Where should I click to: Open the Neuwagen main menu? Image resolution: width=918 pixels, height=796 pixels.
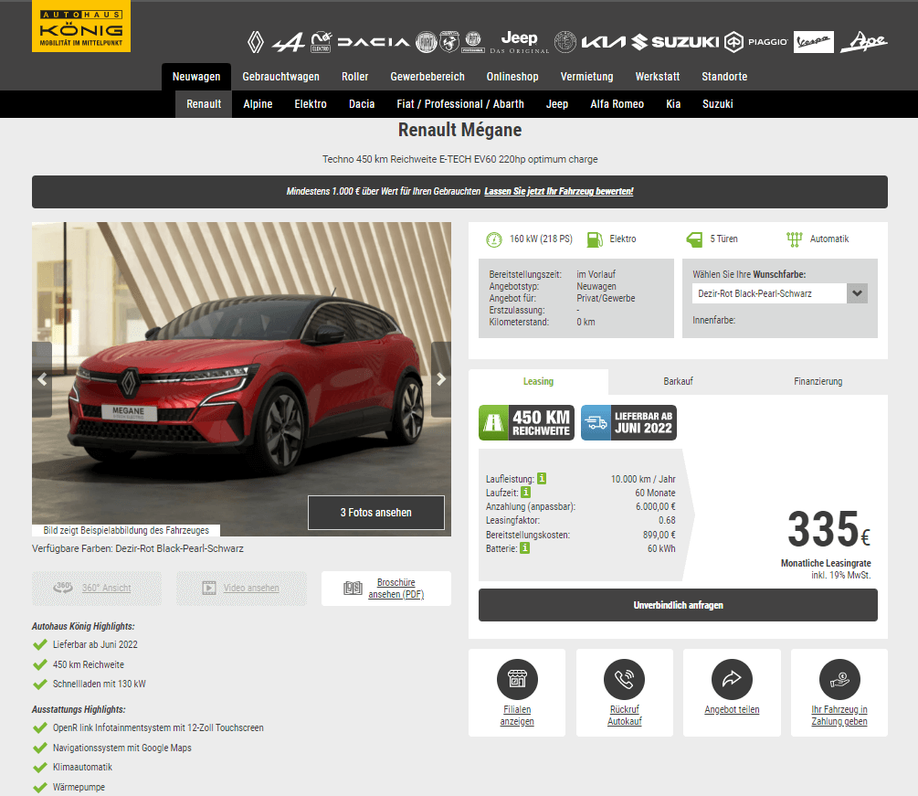[196, 77]
